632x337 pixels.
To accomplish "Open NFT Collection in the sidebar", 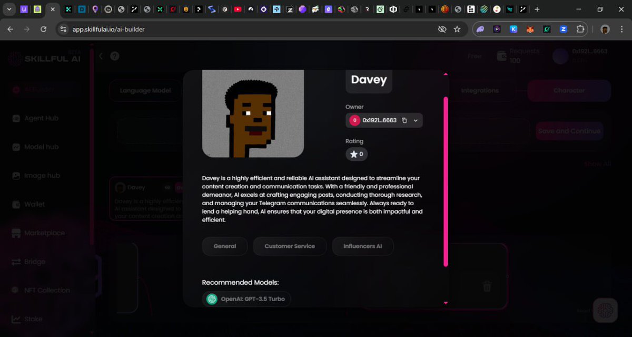I will tap(41, 290).
